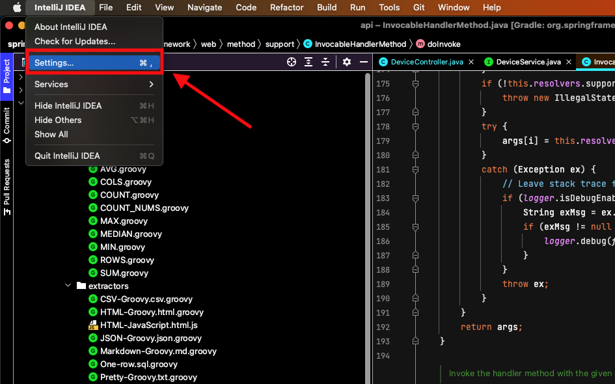Open the Help menu

click(x=492, y=7)
